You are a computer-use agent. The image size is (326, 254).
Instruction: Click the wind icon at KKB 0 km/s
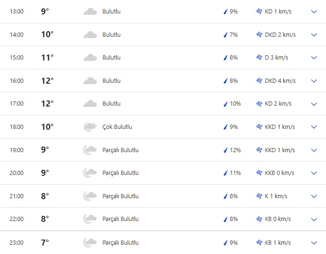pyautogui.click(x=259, y=173)
